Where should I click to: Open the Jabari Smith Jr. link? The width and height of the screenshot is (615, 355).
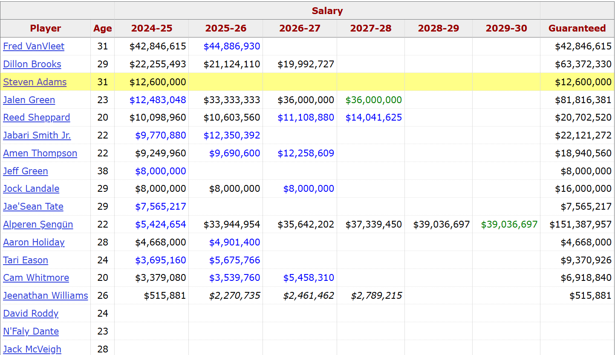click(37, 135)
